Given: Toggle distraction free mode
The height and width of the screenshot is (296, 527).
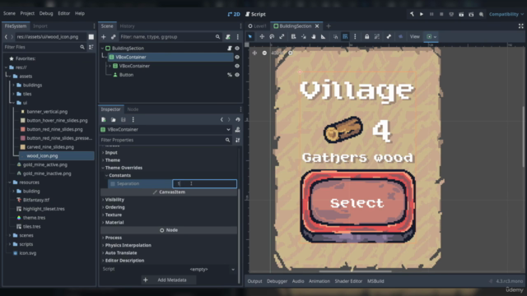Looking at the screenshot, I should (x=520, y=25).
